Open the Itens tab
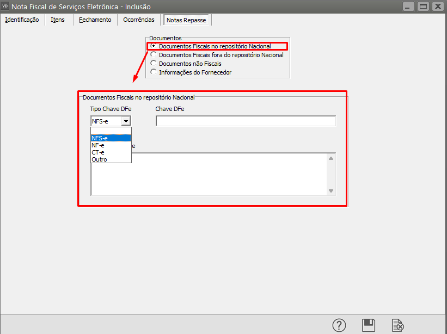Screen dimensions: 447x334 [x=58, y=20]
